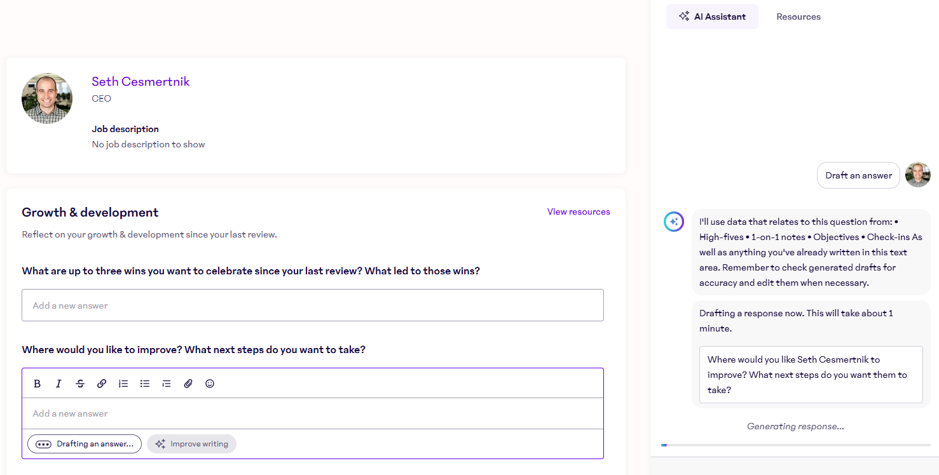Screen dimensions: 939x475
Task: Switch to the Resources tab
Action: [x=798, y=17]
